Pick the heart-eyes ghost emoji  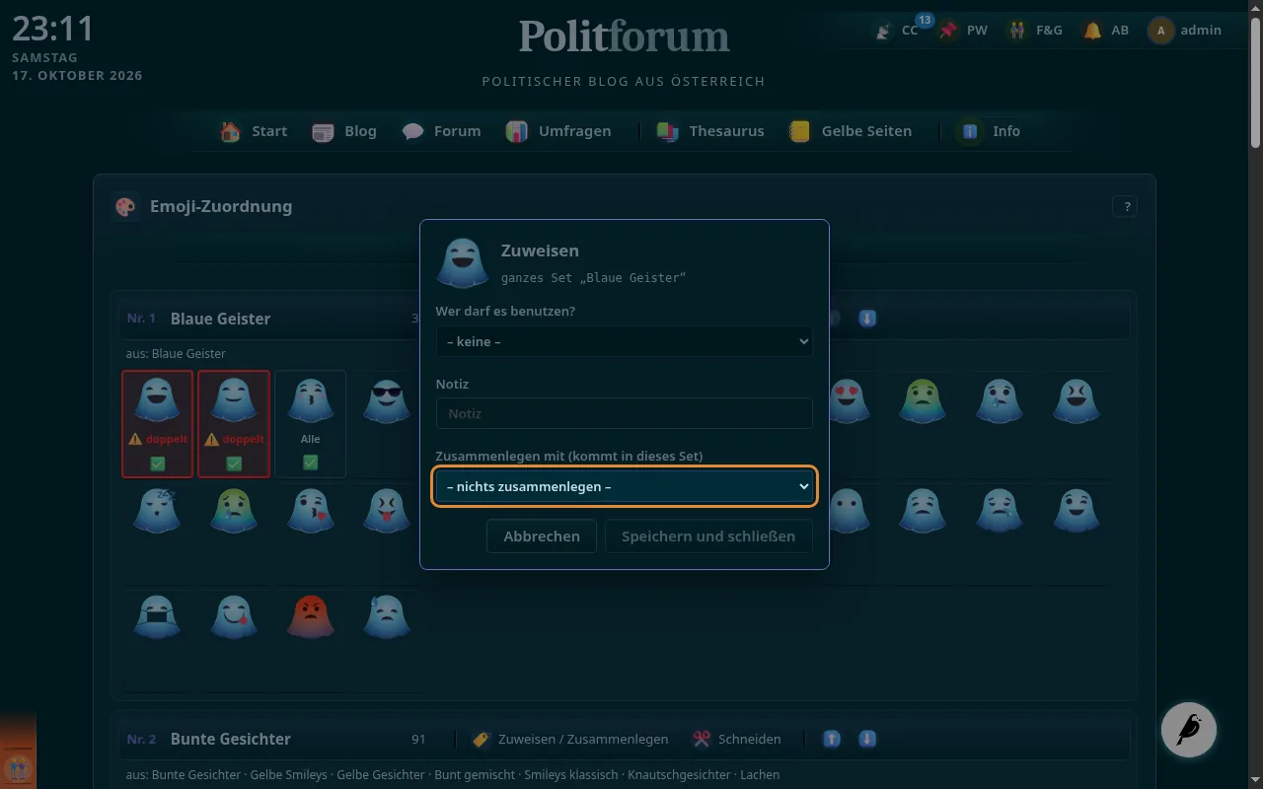(847, 400)
